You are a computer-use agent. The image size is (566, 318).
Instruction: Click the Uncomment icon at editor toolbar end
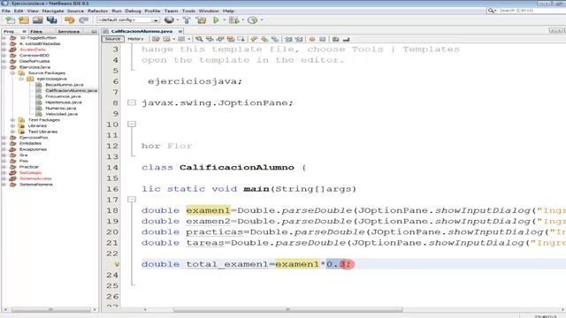coord(346,39)
